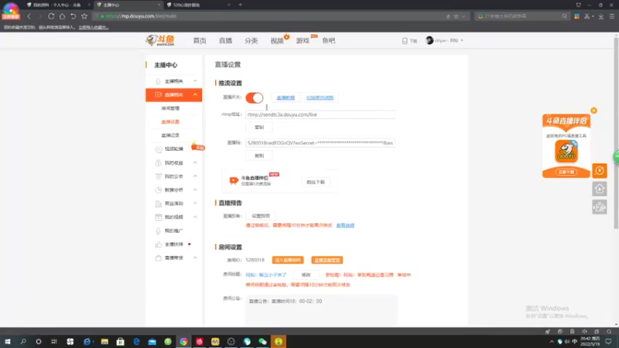This screenshot has height=348, width=619.
Task: Click the second orange room management button
Action: click(x=327, y=260)
